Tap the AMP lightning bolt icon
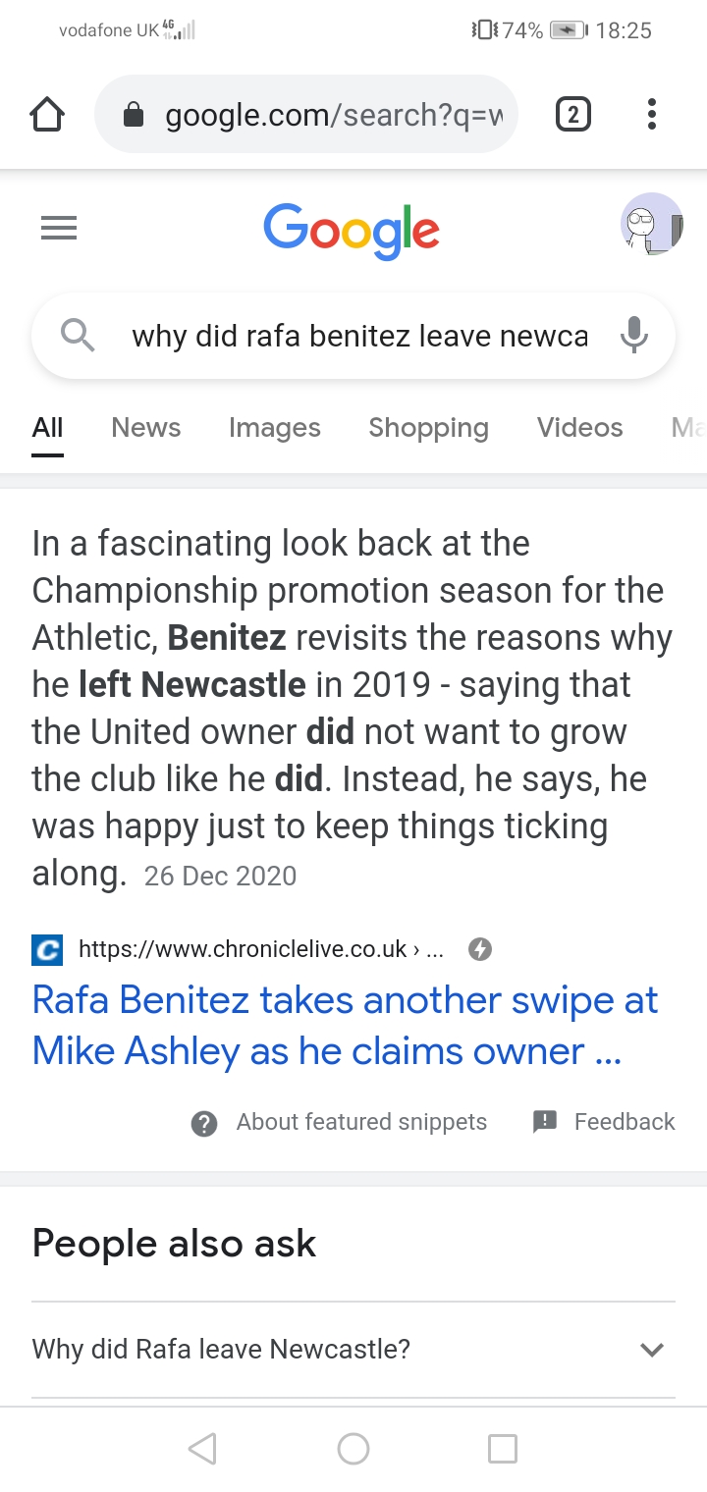The image size is (707, 1492). tap(479, 949)
